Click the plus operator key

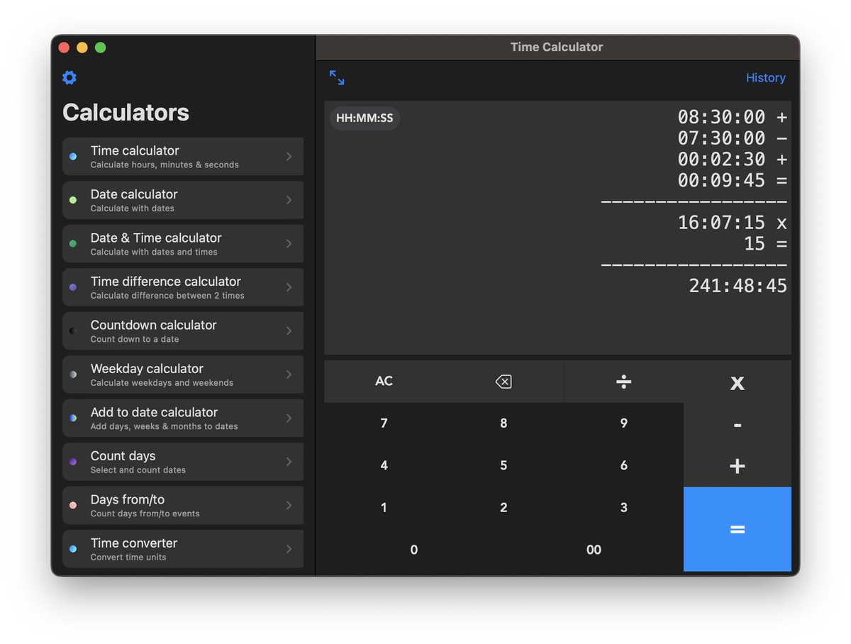738,466
